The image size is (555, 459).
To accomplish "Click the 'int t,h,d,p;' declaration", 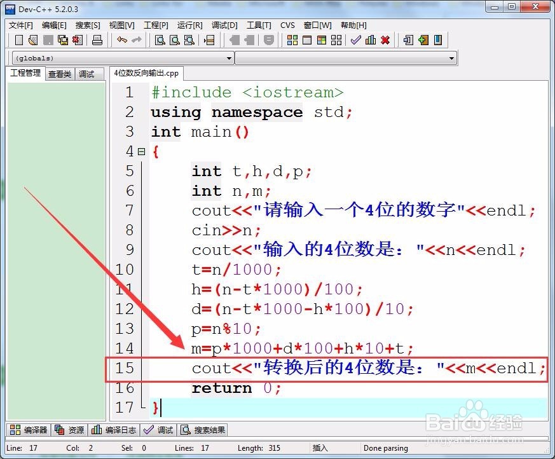I will pyautogui.click(x=252, y=172).
